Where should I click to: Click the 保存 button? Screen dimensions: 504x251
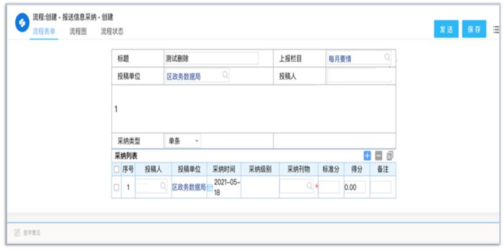click(x=474, y=29)
